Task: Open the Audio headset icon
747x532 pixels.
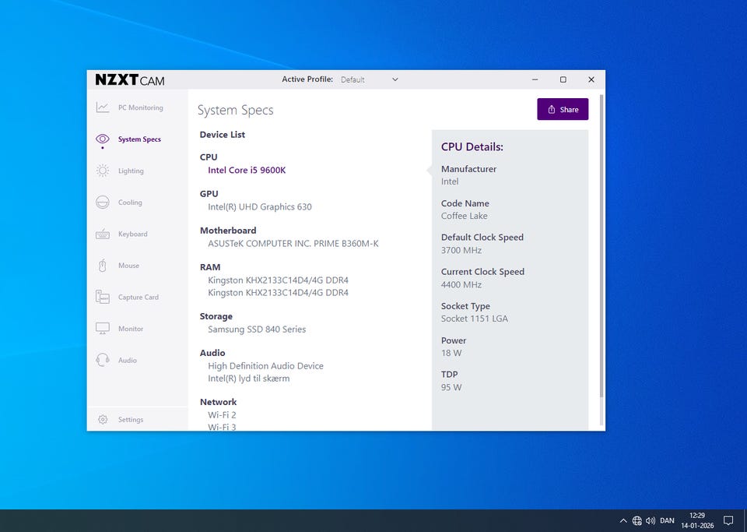Action: point(103,360)
